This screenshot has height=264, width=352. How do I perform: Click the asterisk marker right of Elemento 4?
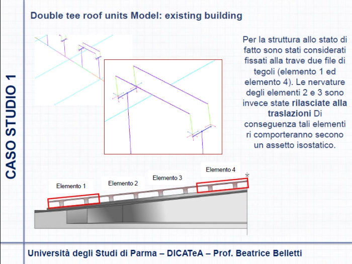pos(247,174)
